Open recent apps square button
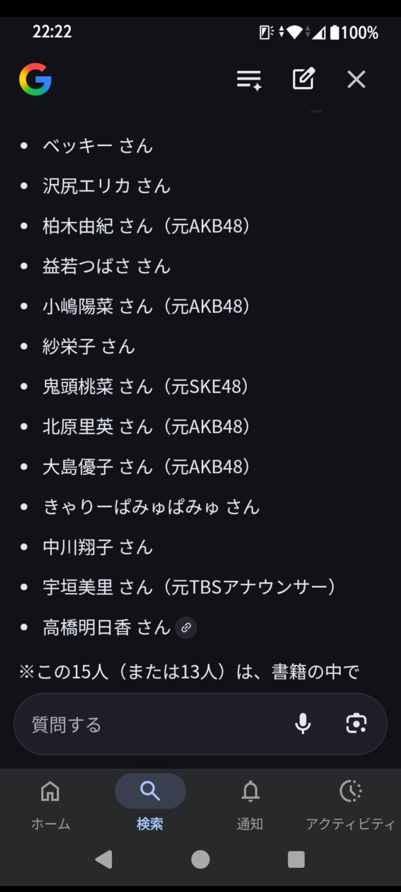This screenshot has width=401, height=892. pyautogui.click(x=296, y=859)
